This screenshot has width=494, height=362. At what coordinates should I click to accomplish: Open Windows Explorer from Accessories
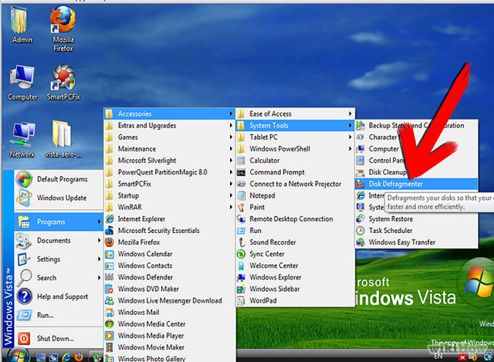295,277
